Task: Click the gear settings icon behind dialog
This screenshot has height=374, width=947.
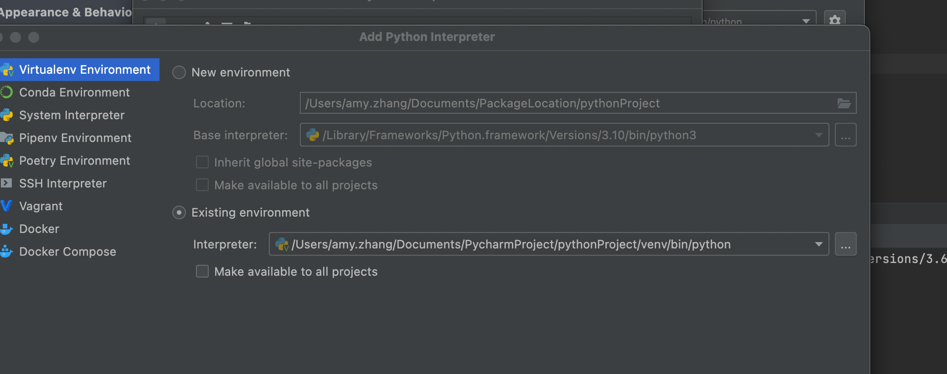Action: pos(835,20)
